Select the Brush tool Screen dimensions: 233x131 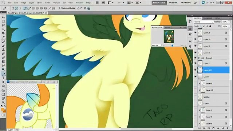click(x=3, y=46)
